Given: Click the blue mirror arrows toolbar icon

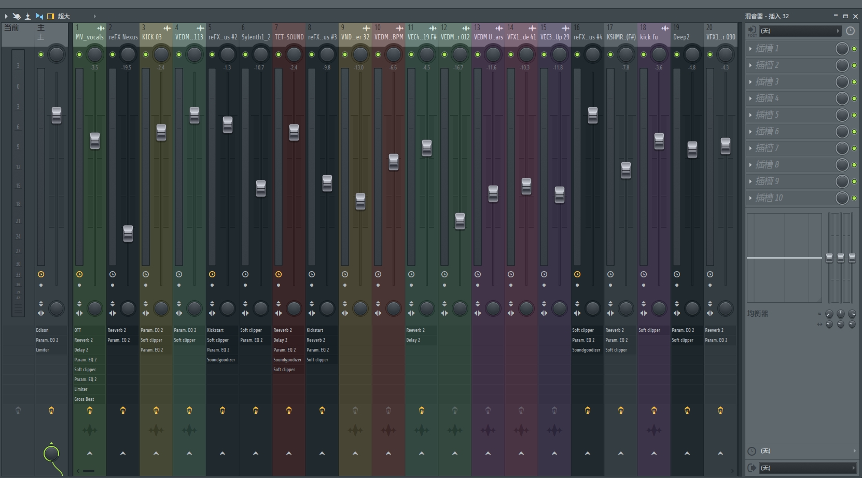Looking at the screenshot, I should click(39, 16).
